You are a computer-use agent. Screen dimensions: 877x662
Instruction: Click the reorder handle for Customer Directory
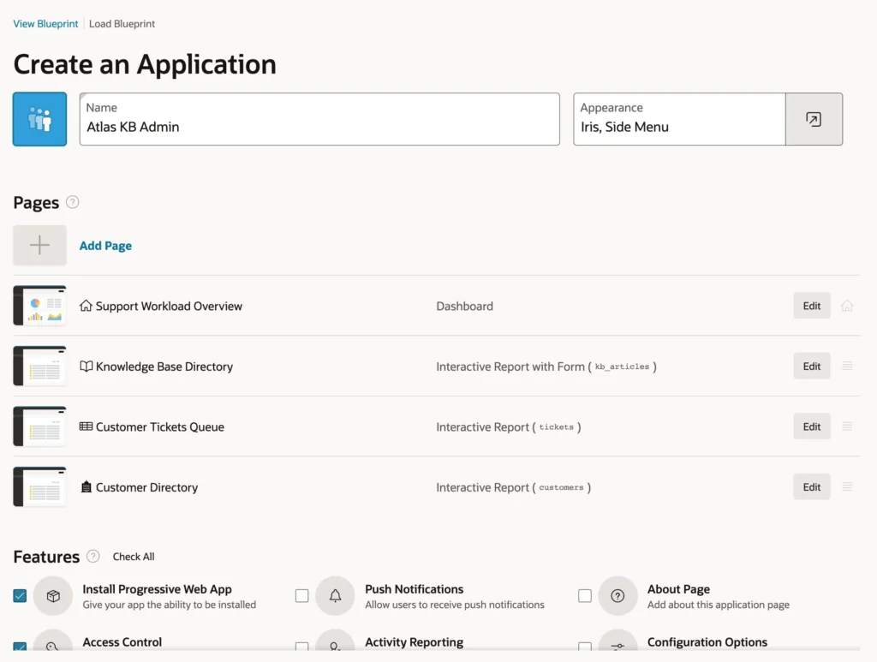(847, 486)
